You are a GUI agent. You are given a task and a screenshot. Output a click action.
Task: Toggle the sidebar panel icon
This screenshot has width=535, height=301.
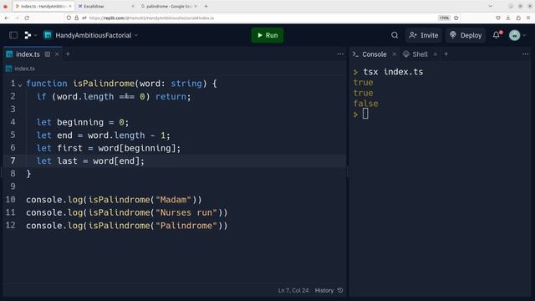pos(13,35)
